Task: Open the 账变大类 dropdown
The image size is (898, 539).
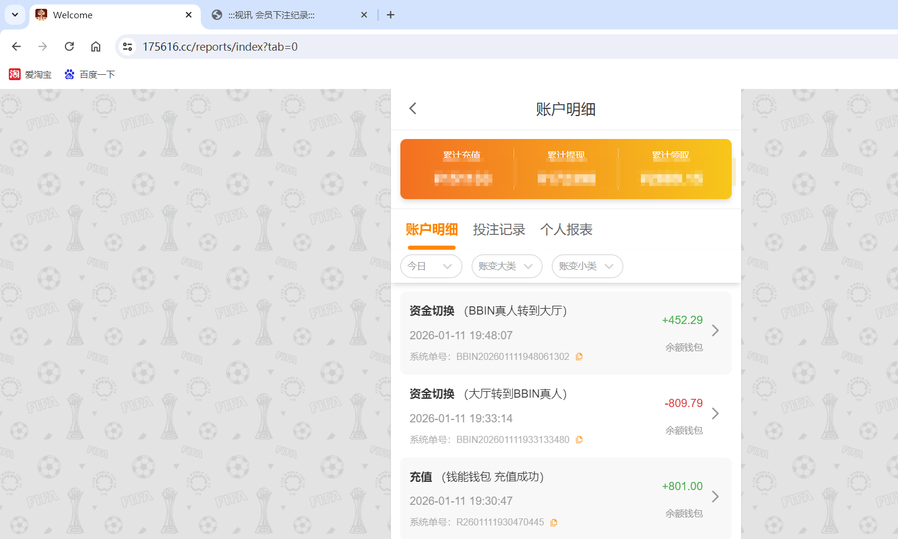Action: pos(506,266)
